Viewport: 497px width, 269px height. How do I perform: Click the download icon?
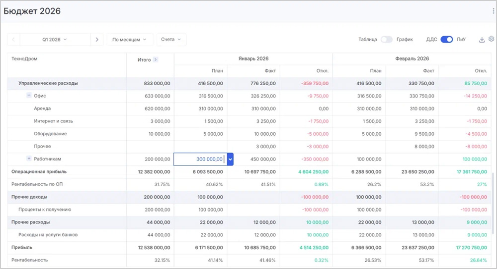(482, 40)
